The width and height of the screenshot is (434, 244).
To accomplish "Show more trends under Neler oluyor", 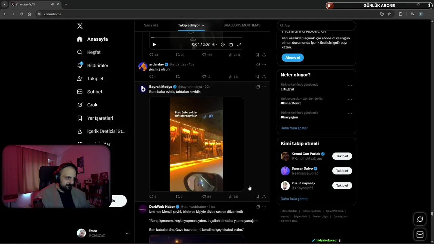I will click(294, 128).
